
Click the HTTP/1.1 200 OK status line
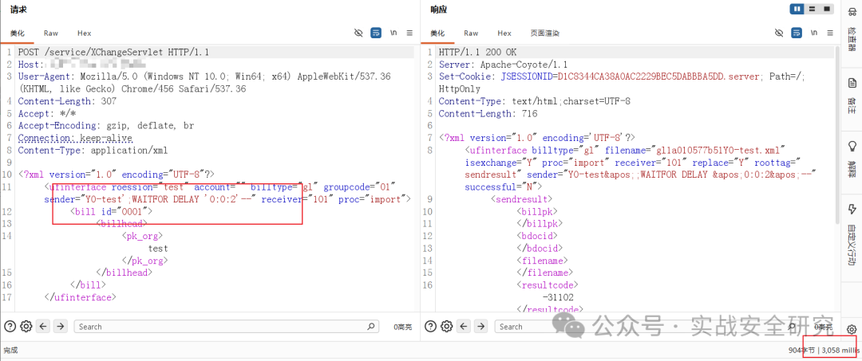tap(478, 53)
